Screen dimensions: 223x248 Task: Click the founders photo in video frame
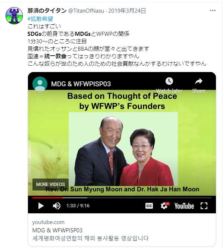tap(123, 149)
